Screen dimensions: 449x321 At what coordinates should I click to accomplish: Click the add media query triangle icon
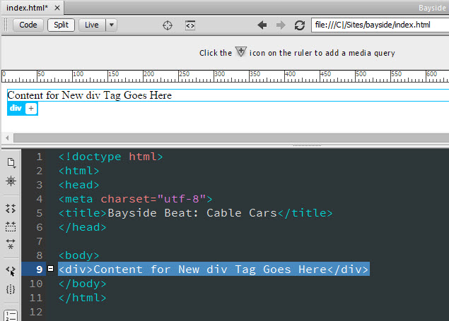(240, 52)
